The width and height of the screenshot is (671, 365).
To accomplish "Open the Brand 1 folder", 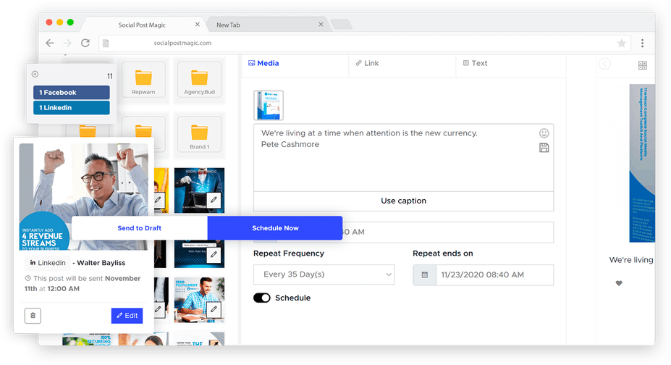I will (199, 134).
